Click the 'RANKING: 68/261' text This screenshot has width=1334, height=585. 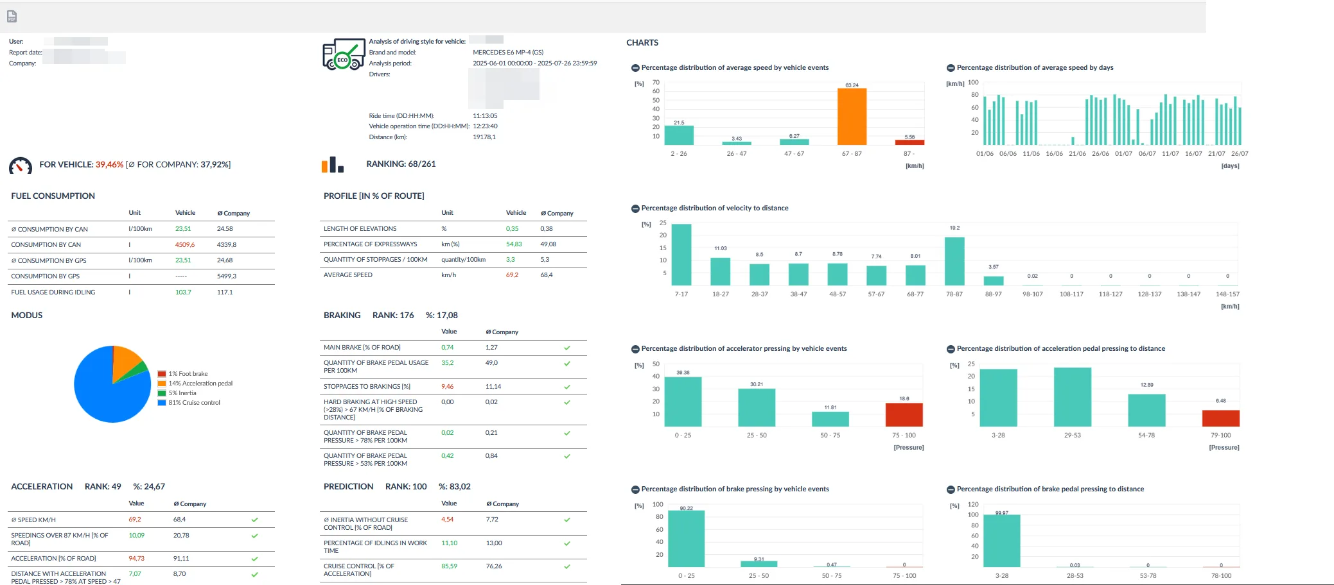(x=401, y=164)
